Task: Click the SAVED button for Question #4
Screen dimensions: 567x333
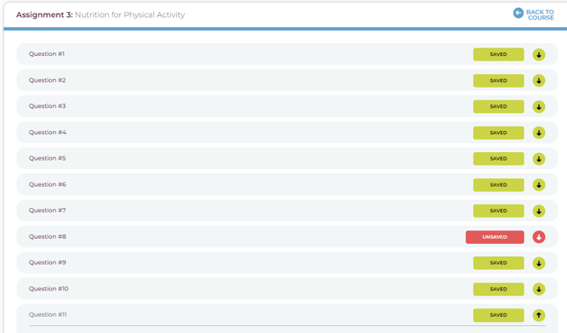Action: (498, 133)
